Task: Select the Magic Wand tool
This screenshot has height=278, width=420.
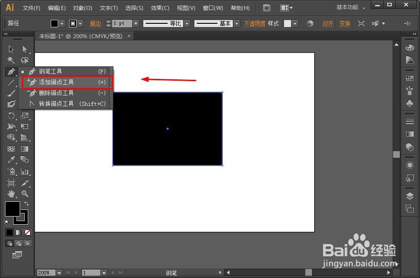Action: [11, 60]
